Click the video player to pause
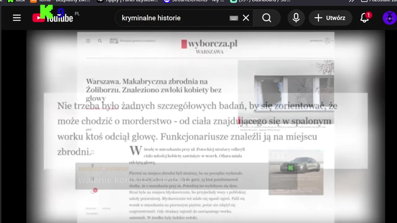This screenshot has width=397, height=223. click(205, 126)
